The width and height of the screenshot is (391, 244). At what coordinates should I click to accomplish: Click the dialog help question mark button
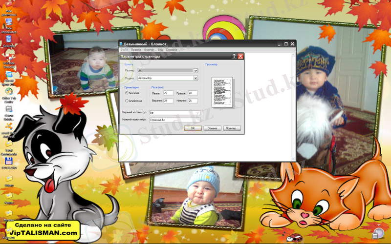pos(234,57)
